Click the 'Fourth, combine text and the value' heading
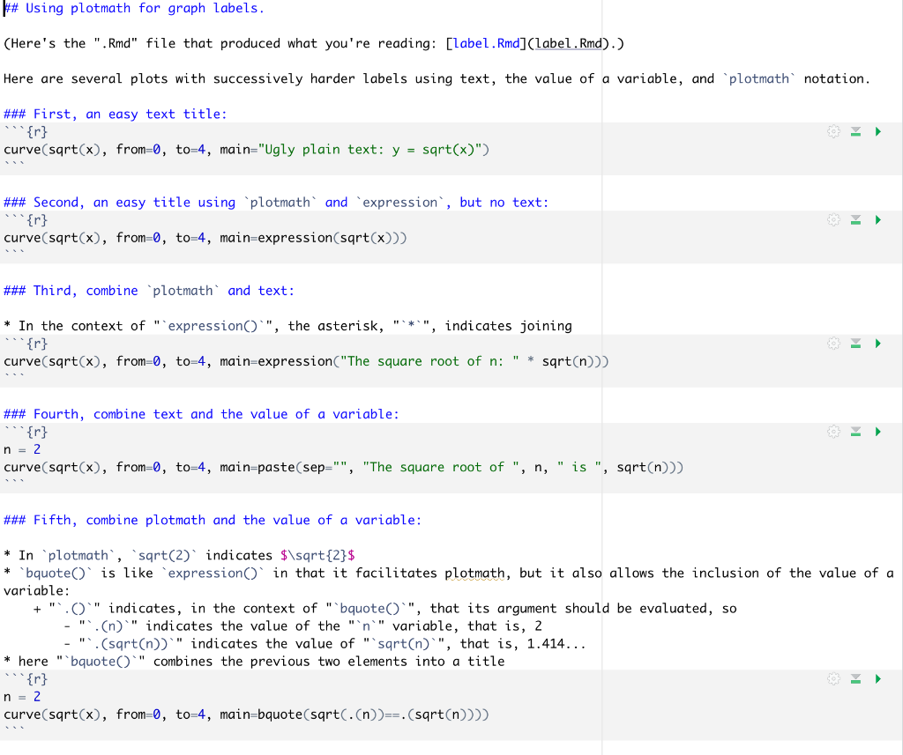 pyautogui.click(x=201, y=414)
